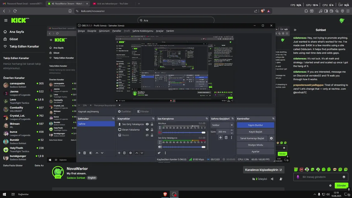
Task: Open OBS Paneller menu
Action: [117, 31]
